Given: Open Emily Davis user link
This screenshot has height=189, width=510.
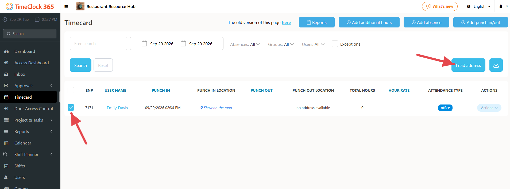Looking at the screenshot, I should [x=117, y=108].
